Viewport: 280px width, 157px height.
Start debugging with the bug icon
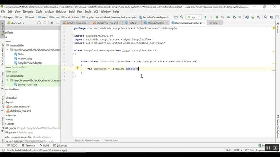pos(217,17)
